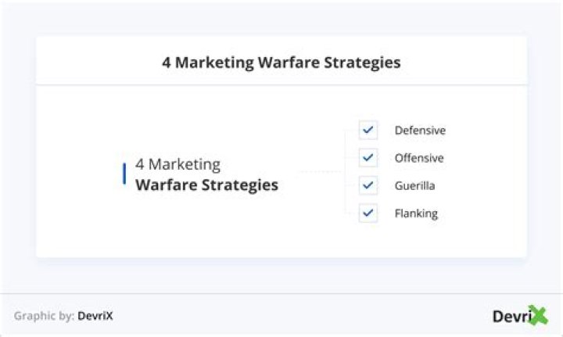This screenshot has width=563, height=337.
Task: Click the 'Graphic by:' footer text
Action: 44,316
